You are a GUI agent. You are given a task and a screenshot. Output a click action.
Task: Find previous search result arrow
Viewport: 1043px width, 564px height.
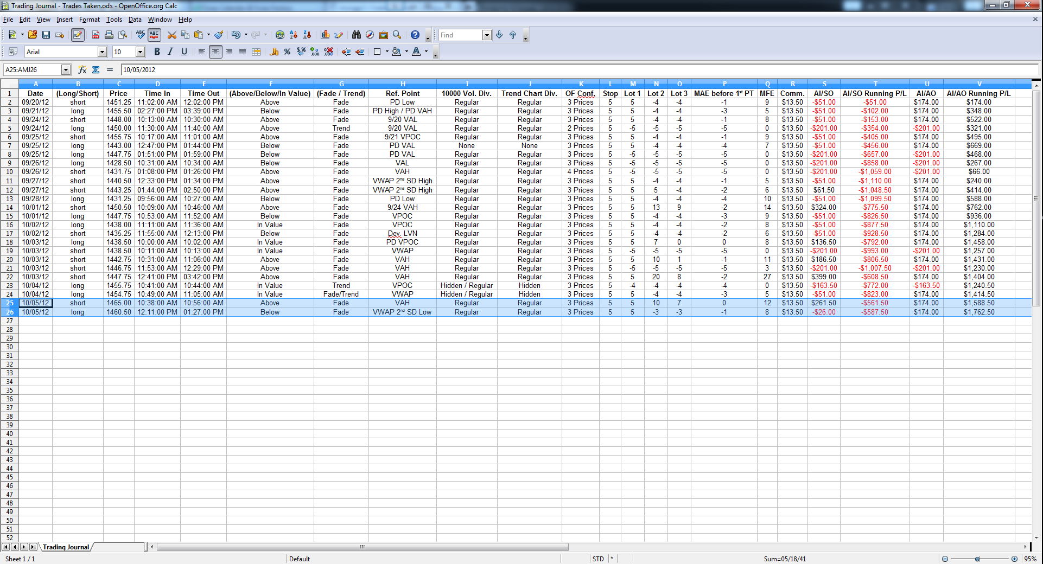click(513, 35)
